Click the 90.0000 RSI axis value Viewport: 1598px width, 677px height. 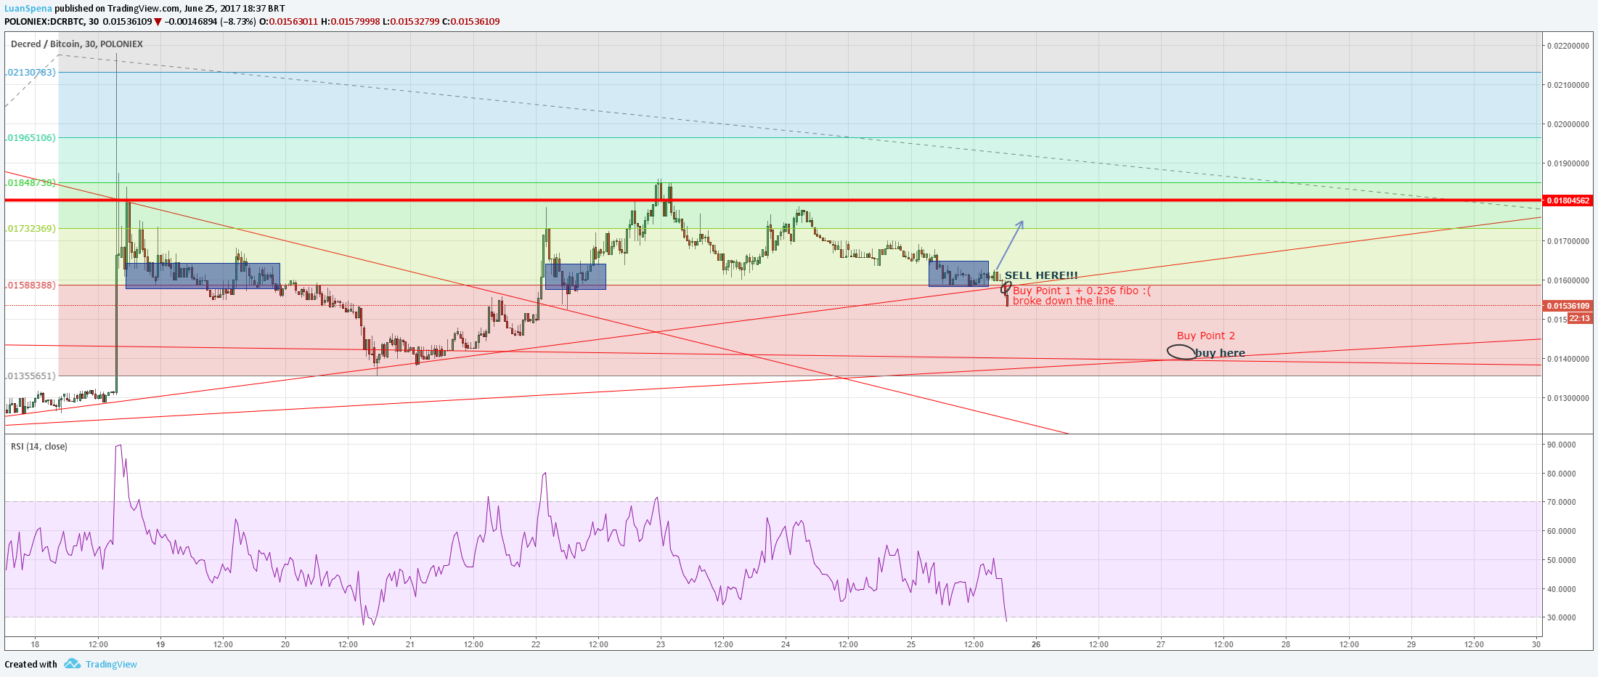(x=1562, y=445)
